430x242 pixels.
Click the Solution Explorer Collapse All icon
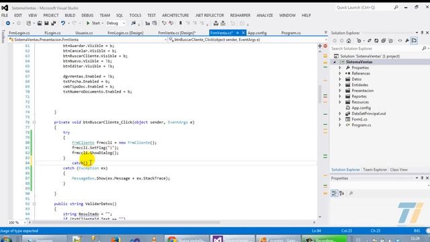(384, 40)
